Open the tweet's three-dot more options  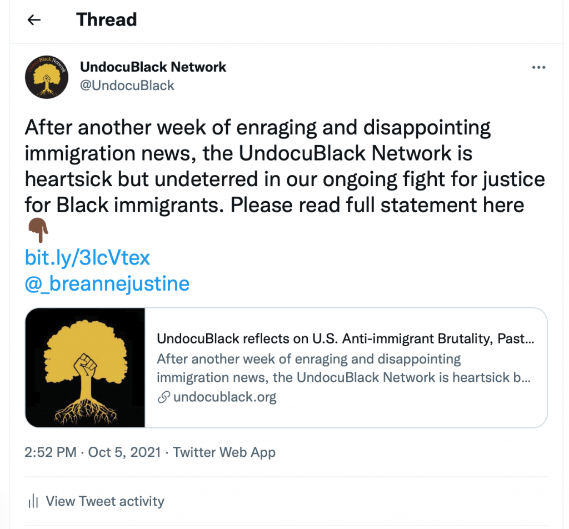(538, 67)
